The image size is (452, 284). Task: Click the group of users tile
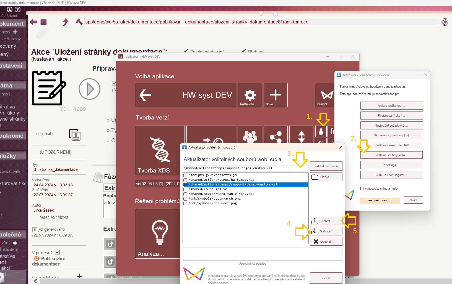click(x=250, y=136)
